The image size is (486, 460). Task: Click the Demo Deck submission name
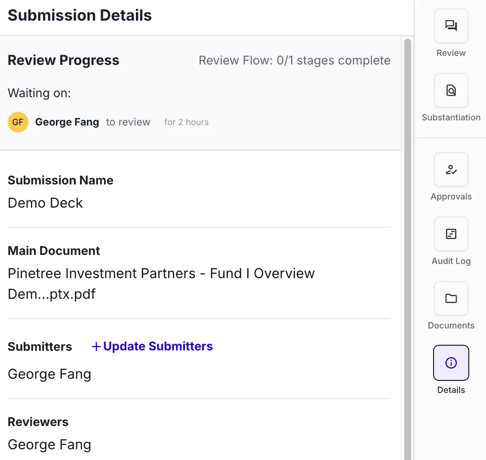pyautogui.click(x=45, y=203)
